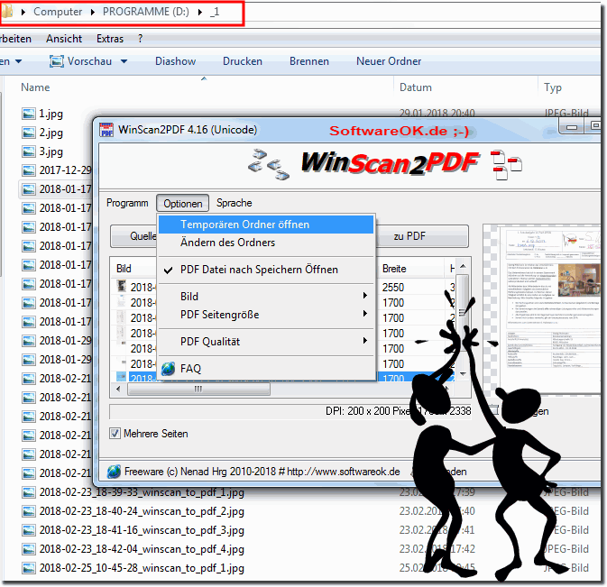607x587 pixels.
Task: Select the 3.jpg file icon
Action: click(29, 151)
